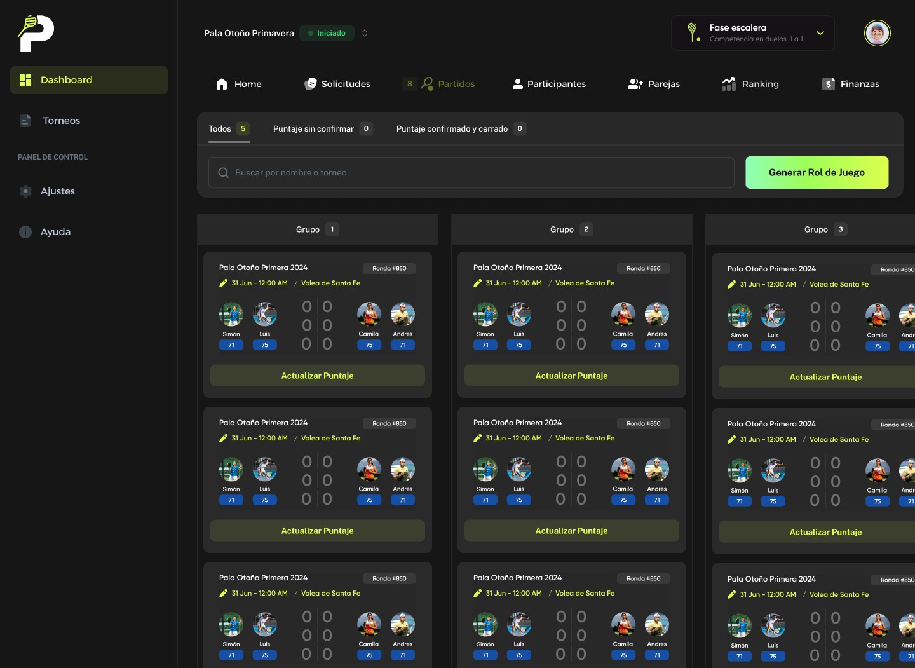
Task: Click the Torneos document icon
Action: coord(25,121)
